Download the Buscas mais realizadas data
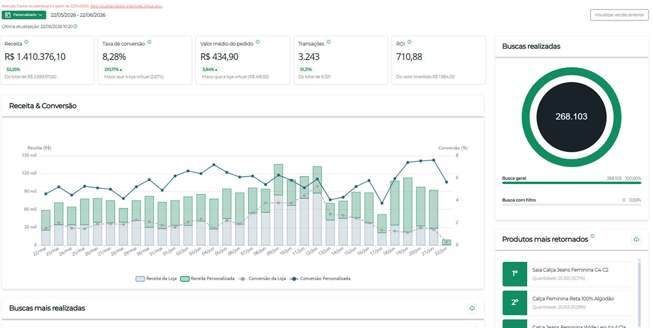The image size is (652, 328). [x=472, y=309]
